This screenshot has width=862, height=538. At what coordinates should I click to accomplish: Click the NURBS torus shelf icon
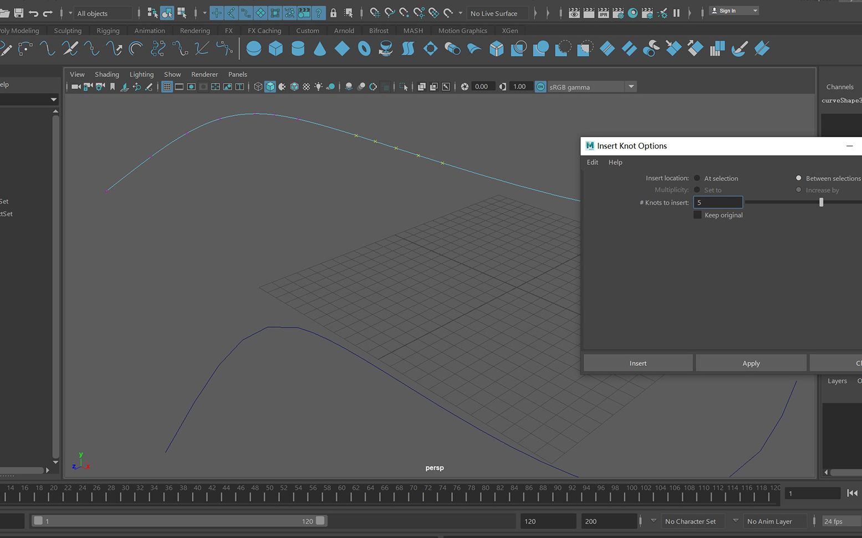(364, 49)
